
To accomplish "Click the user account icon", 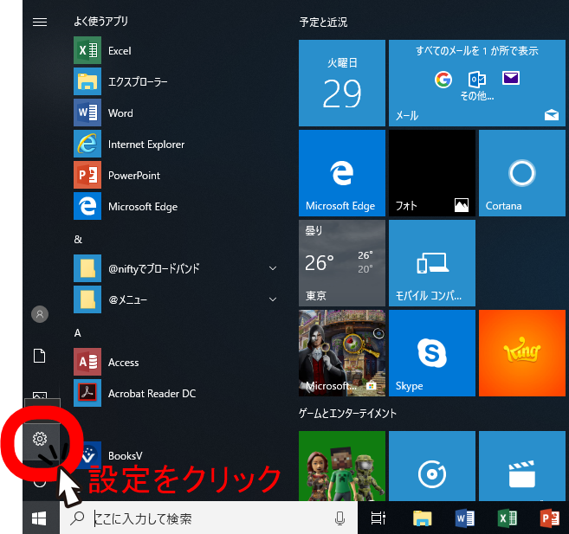I will (40, 314).
